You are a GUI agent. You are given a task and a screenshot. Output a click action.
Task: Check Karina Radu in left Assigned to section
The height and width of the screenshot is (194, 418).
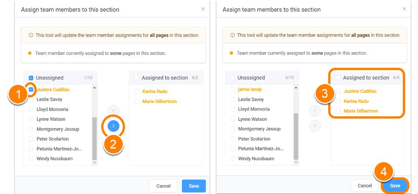pos(137,91)
